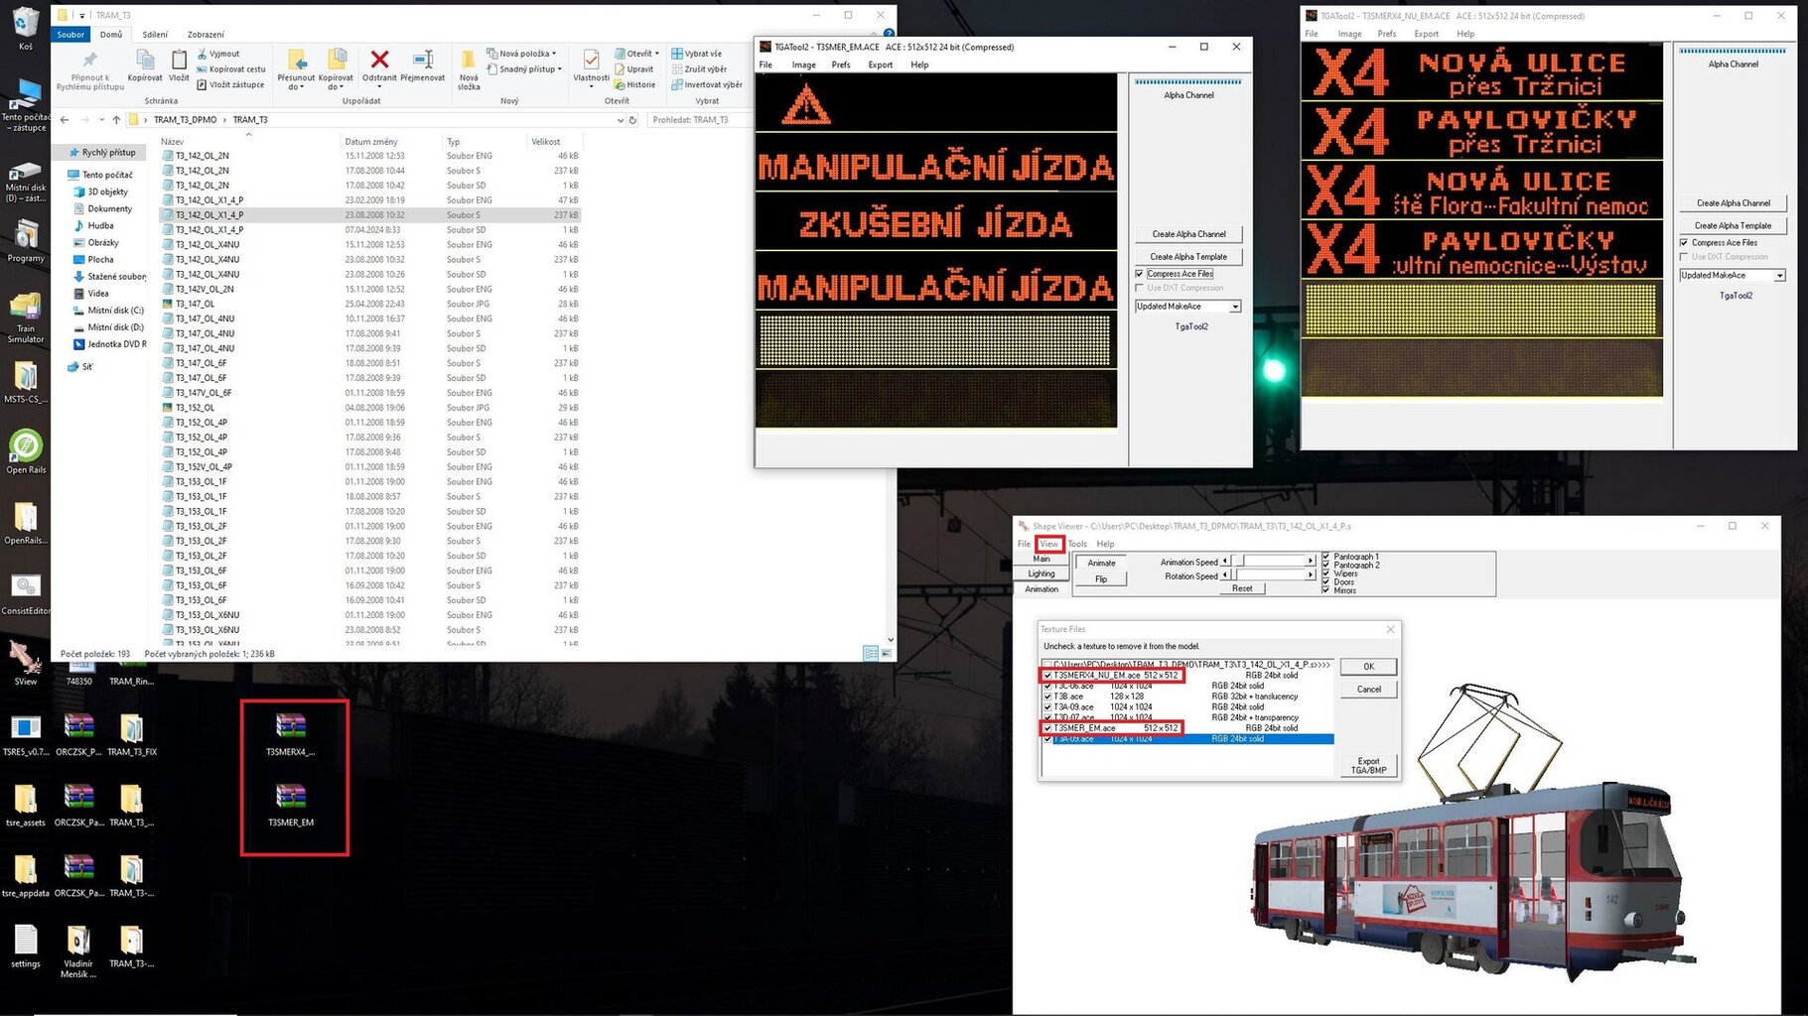Click the Vlastnosti properties icon
Image resolution: width=1808 pixels, height=1016 pixels.
(591, 62)
